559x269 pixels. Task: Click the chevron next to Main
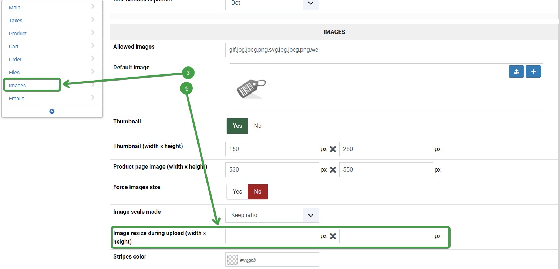coord(93,6)
